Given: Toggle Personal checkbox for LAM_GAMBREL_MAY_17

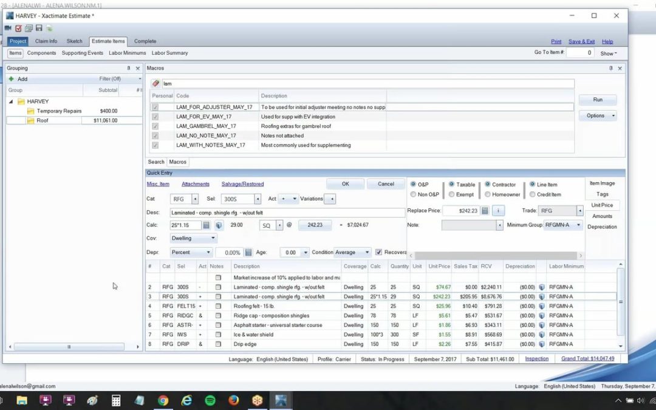Looking at the screenshot, I should click(155, 126).
